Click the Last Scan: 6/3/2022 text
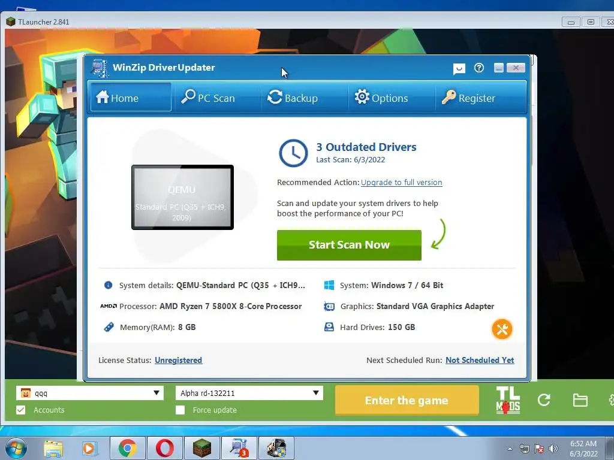614x460 pixels. click(350, 159)
